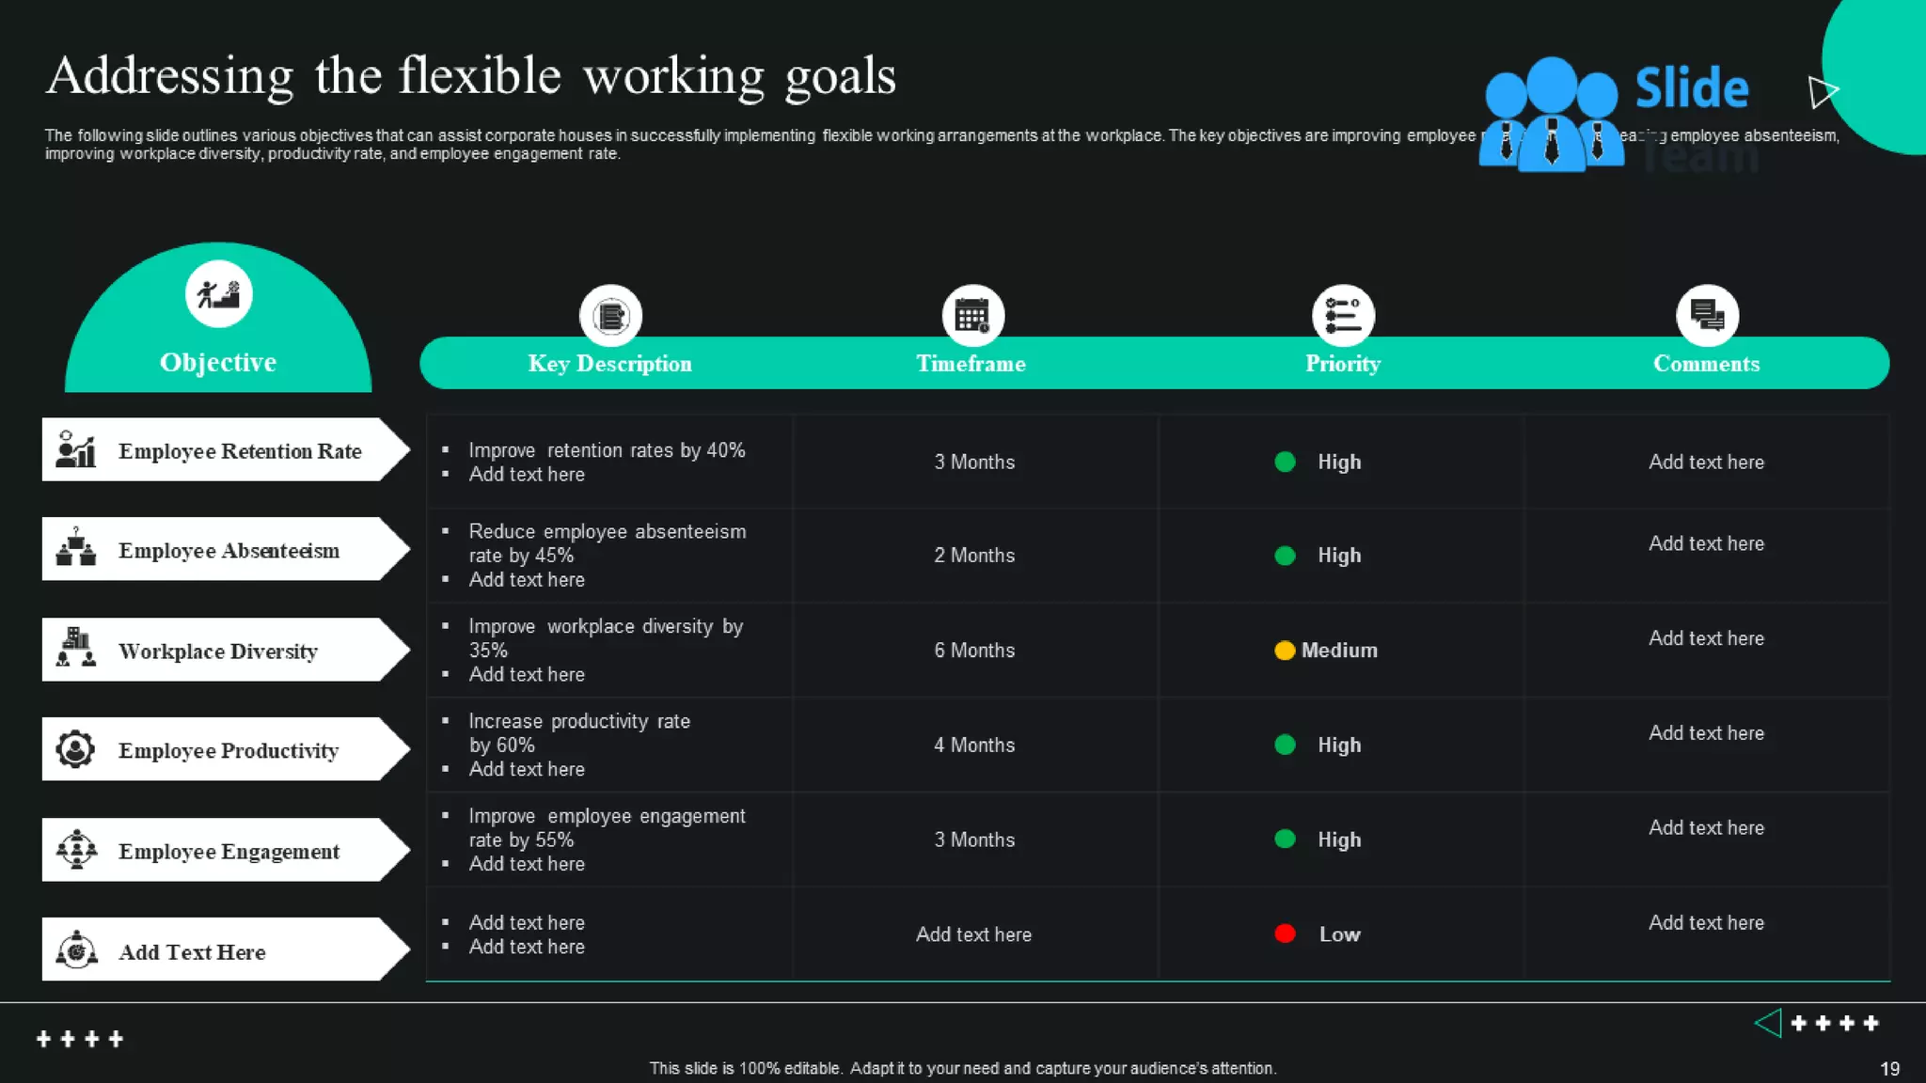This screenshot has height=1083, width=1926.
Task: Select the Priority header
Action: [1343, 365]
